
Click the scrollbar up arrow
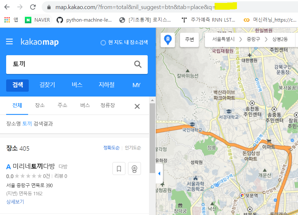(x=152, y=100)
